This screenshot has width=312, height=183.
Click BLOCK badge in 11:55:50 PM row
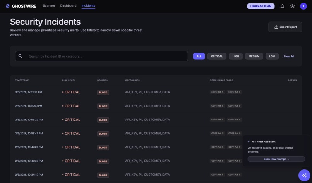point(103,106)
